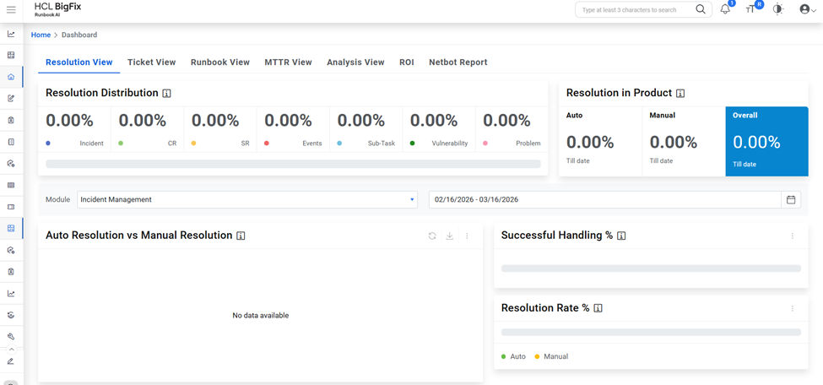823x385 pixels.
Task: Click the yellow SR legend dot
Action: tap(193, 143)
